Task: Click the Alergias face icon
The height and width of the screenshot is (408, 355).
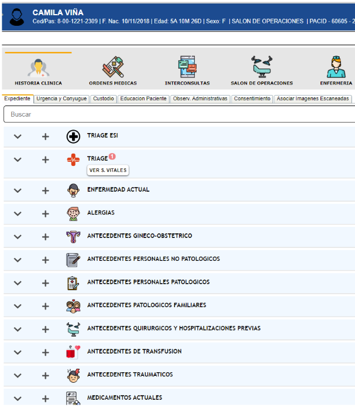Action: point(73,213)
